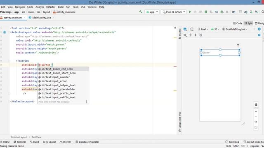Zoom out with the minus button
Screen dimensions: 264x148
point(256,117)
